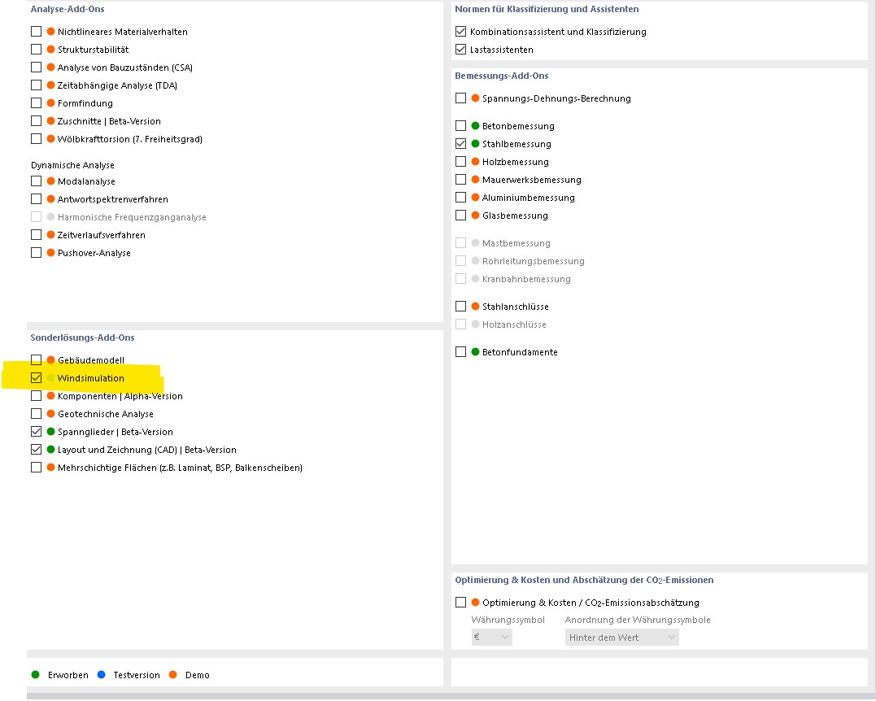876x701 pixels.
Task: Click the Geotechnische Analyse label
Action: pyautogui.click(x=105, y=414)
